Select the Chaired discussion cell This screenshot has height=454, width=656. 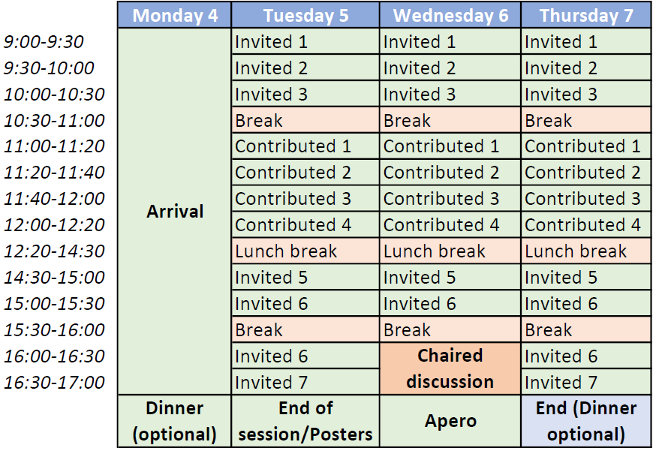pyautogui.click(x=450, y=368)
